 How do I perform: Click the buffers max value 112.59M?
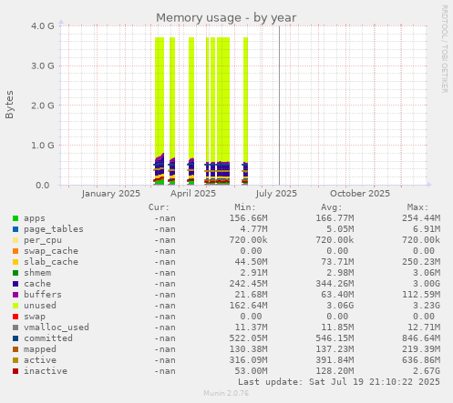click(x=421, y=295)
